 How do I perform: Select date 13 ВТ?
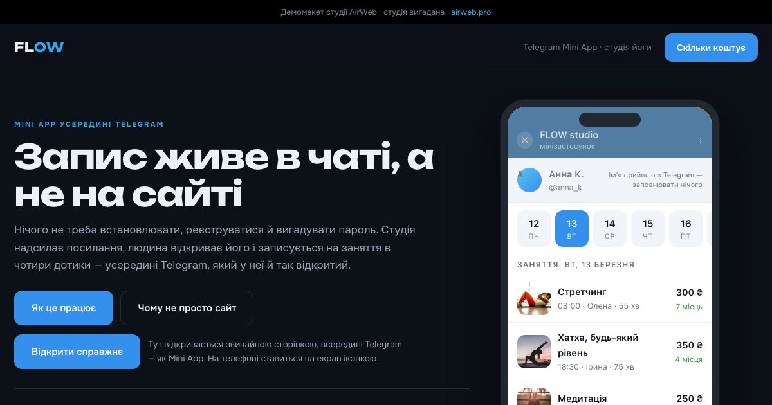pyautogui.click(x=572, y=228)
